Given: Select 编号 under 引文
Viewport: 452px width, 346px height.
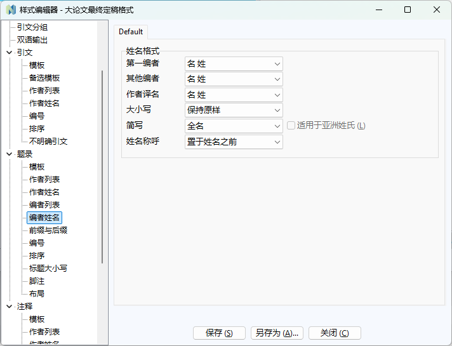Looking at the screenshot, I should (37, 116).
